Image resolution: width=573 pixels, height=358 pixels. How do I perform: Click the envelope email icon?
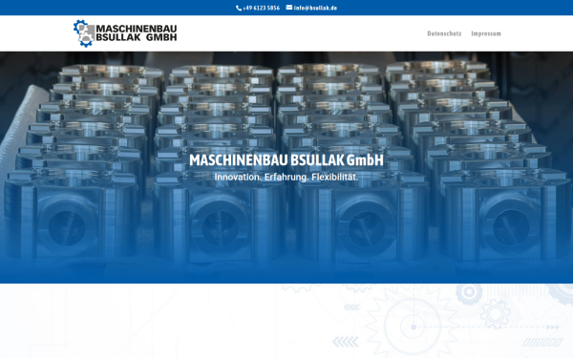289,8
